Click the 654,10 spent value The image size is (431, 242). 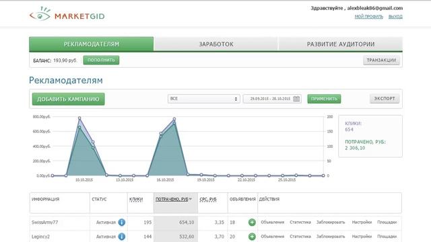[187, 223]
